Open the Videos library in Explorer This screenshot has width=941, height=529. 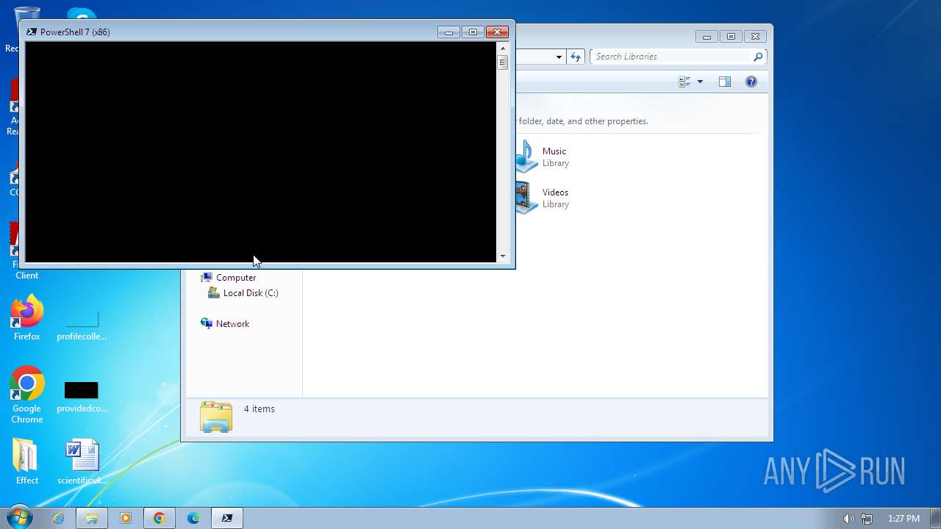pos(543,198)
